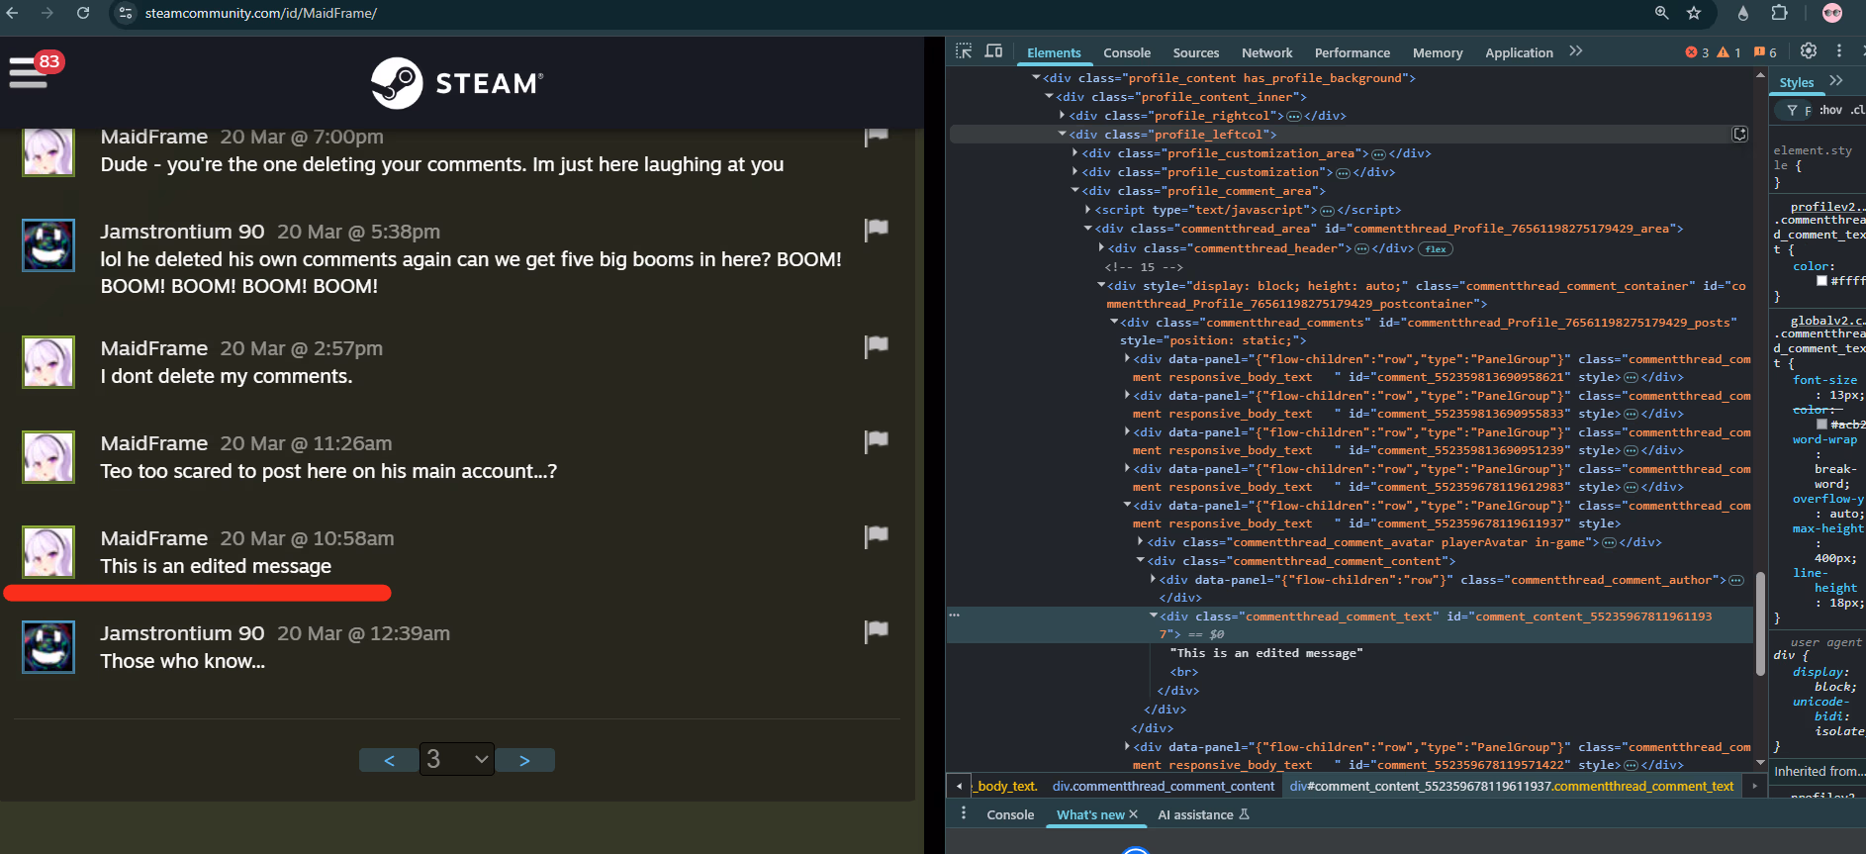Open the Application tab
The width and height of the screenshot is (1866, 854).
tap(1519, 52)
